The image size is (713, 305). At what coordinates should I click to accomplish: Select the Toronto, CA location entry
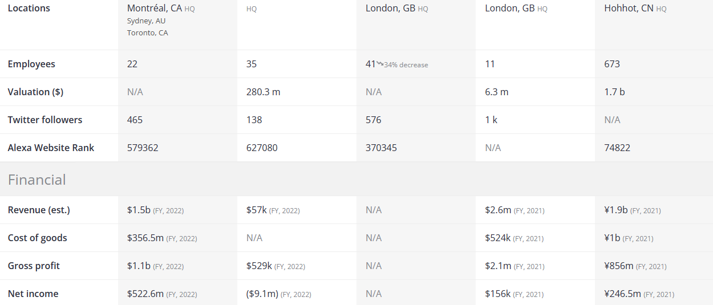(x=148, y=33)
